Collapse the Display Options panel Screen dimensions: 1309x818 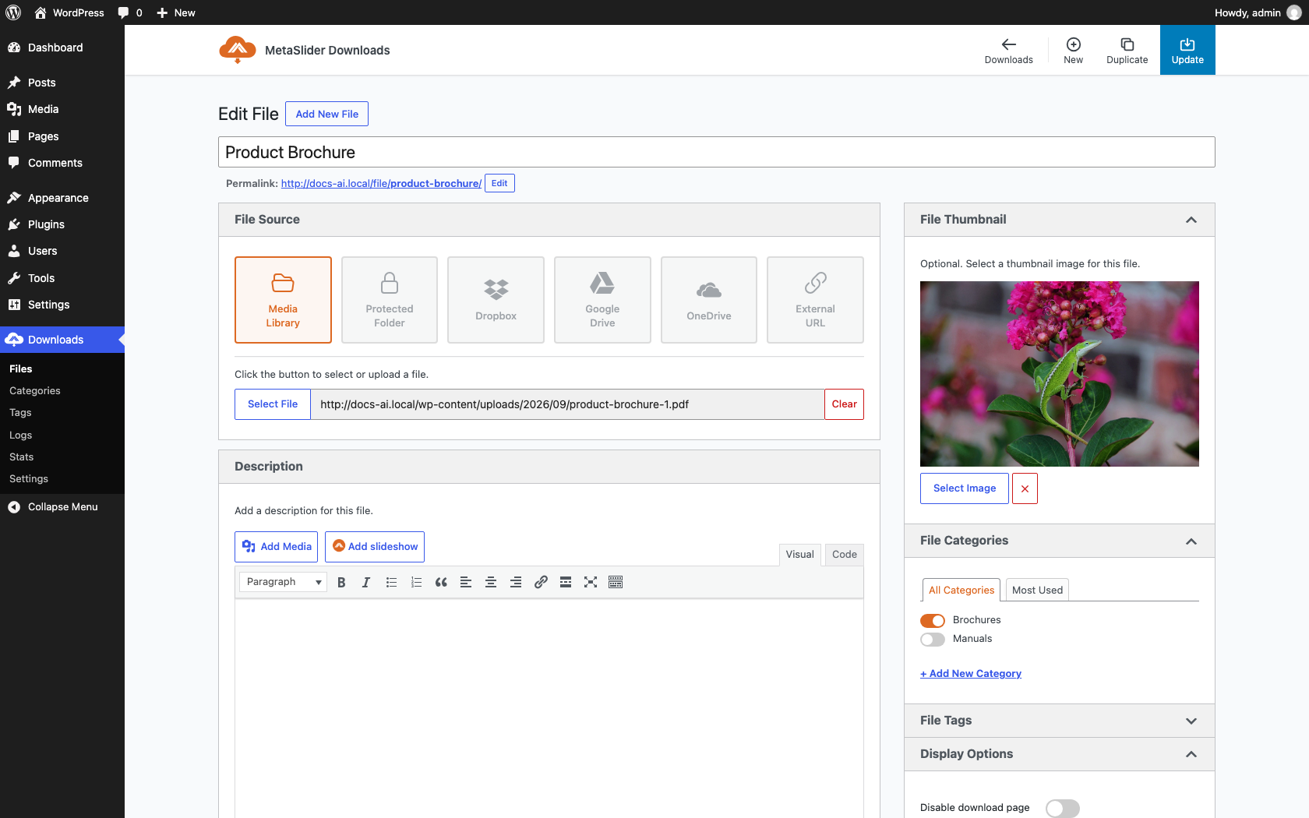pyautogui.click(x=1191, y=754)
